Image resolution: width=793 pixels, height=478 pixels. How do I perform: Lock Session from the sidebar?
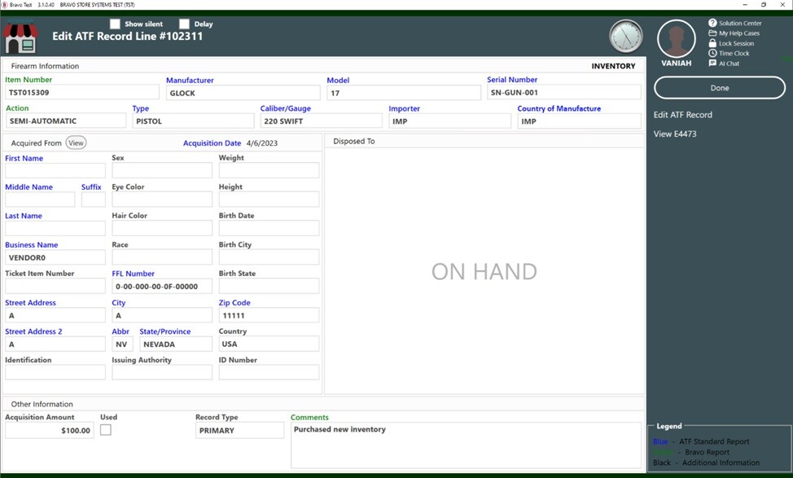coord(731,43)
